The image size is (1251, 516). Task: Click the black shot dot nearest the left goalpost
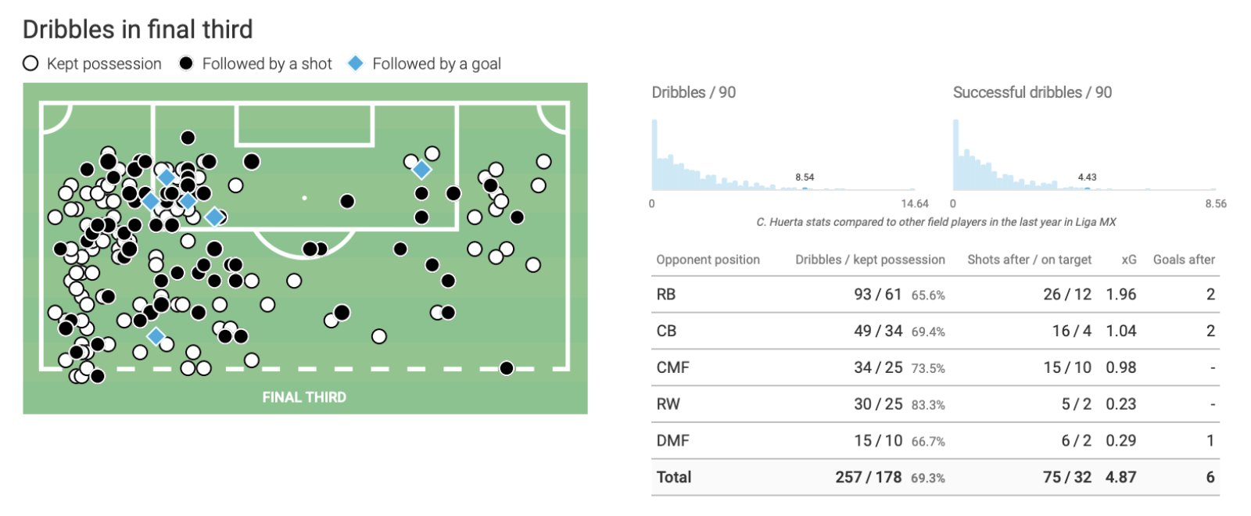252,162
